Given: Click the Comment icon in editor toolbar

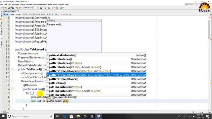Looking at the screenshot, I should point(67,15).
